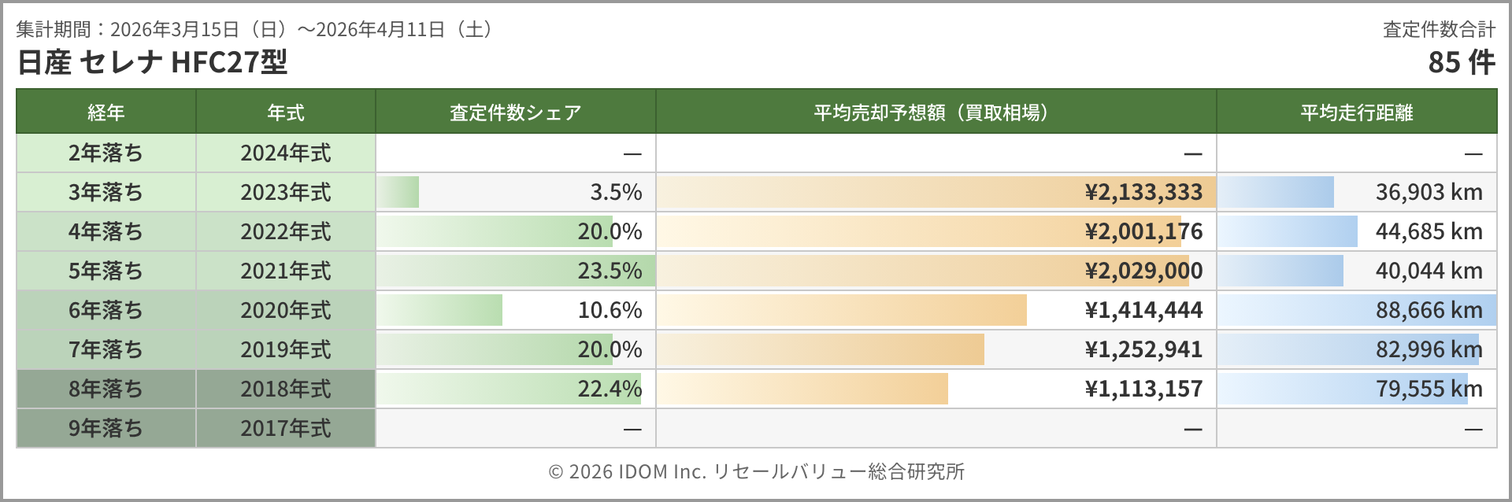Click the 10.6% share value
Screen dimensions: 1512x502
pos(610,310)
